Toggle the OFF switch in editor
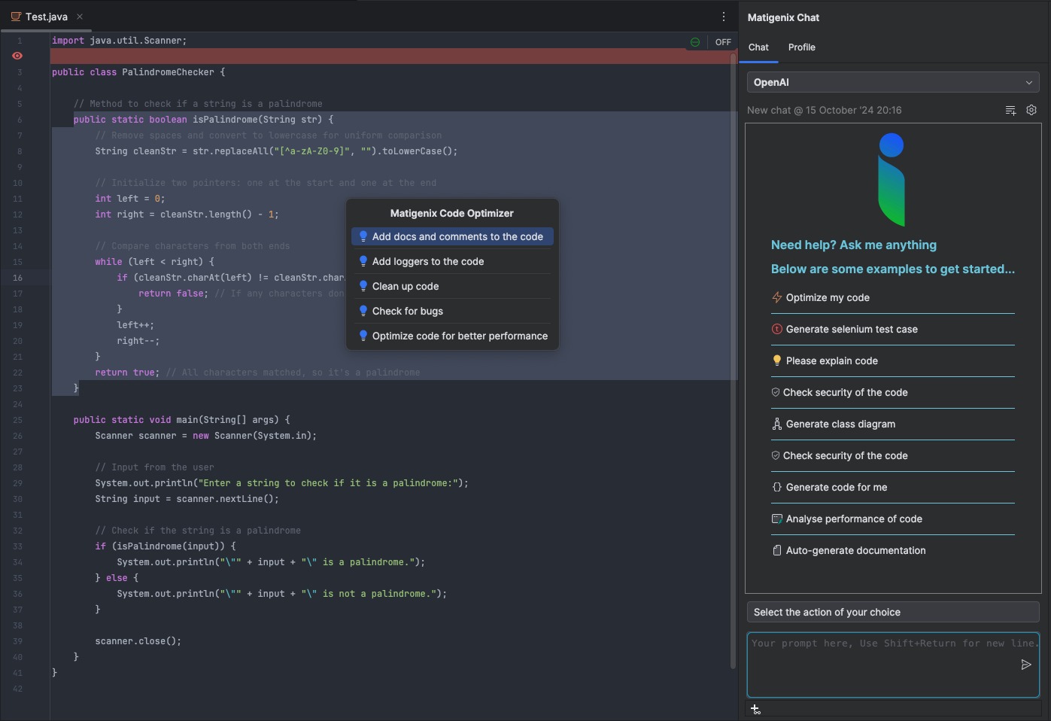1051x721 pixels. click(723, 42)
